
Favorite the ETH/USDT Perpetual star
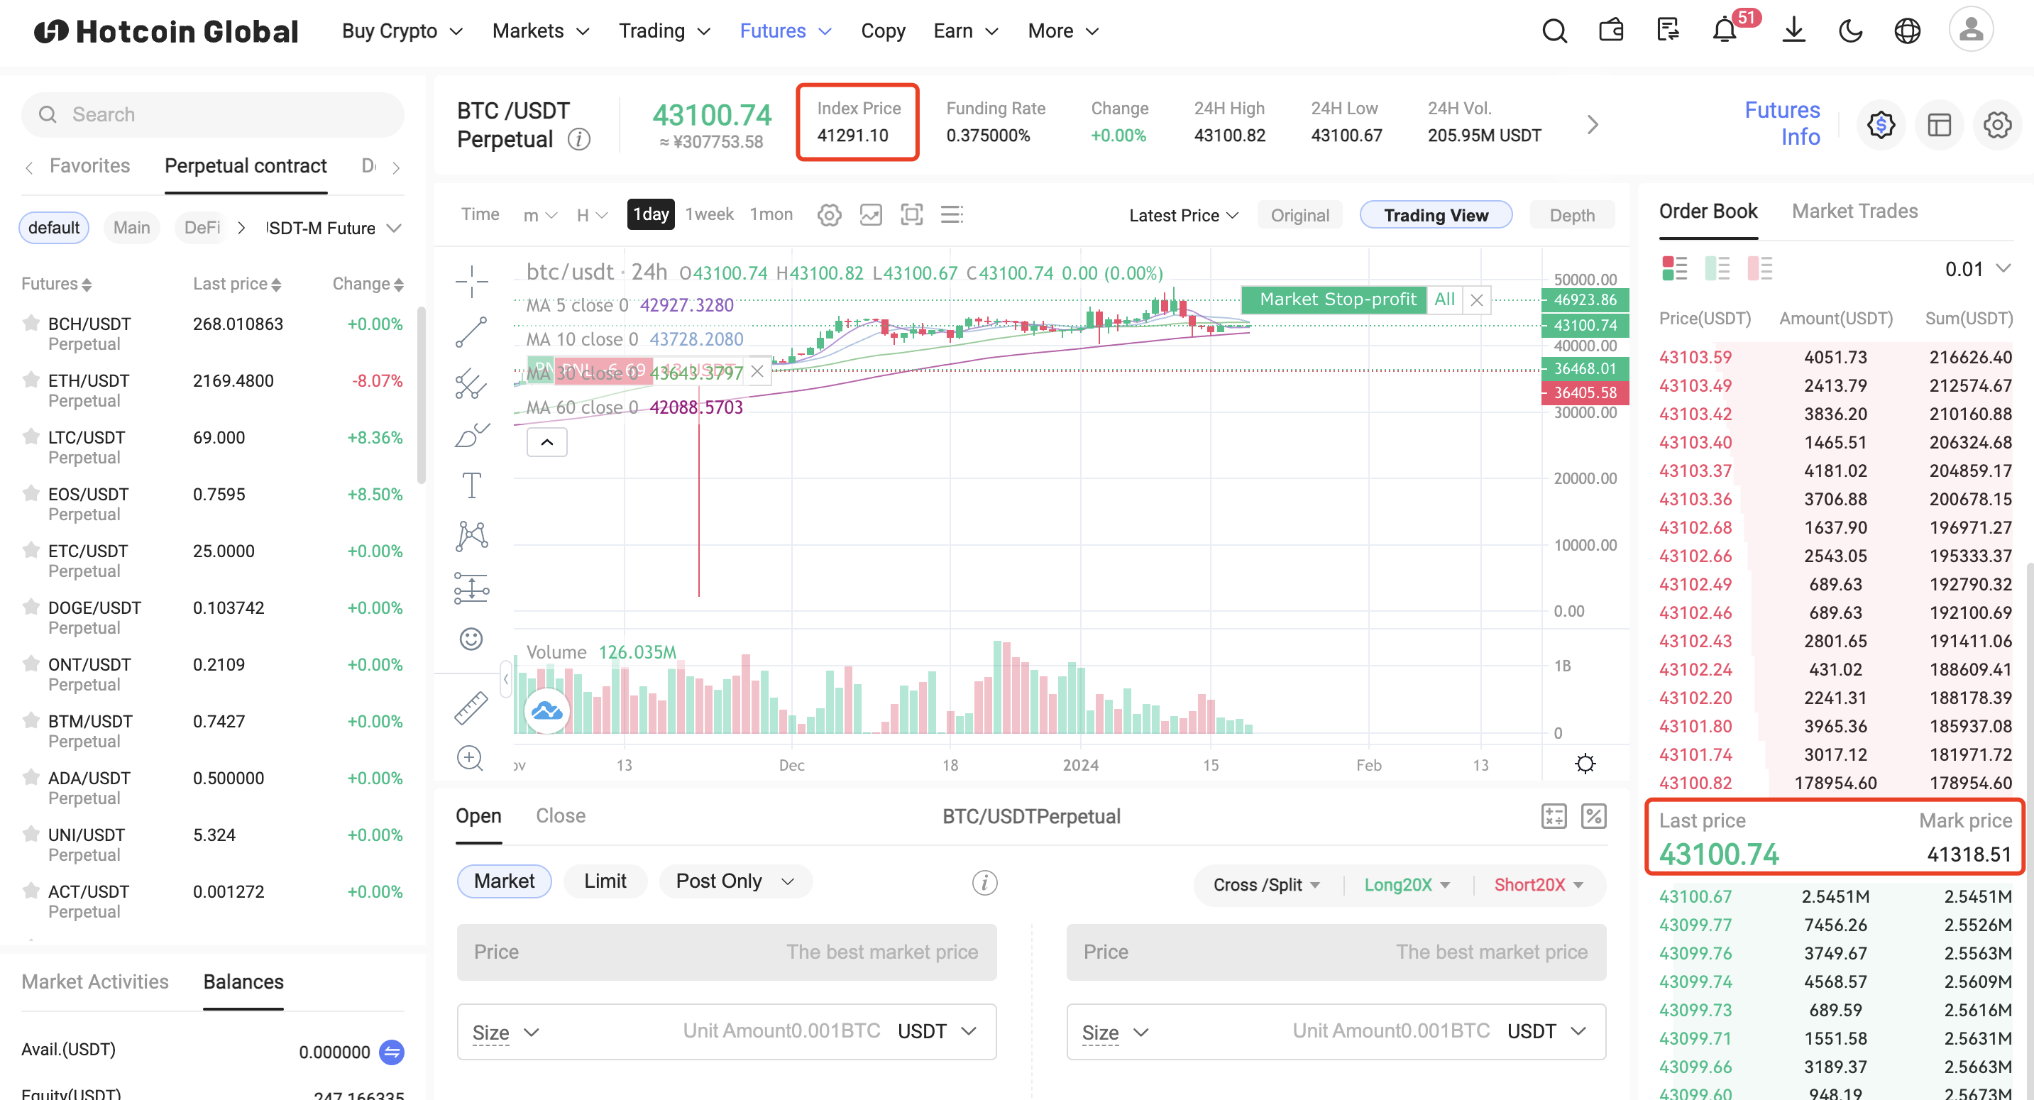(31, 380)
